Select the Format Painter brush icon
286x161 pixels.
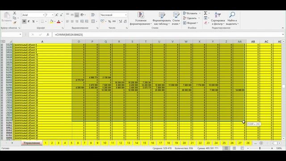click(x=15, y=23)
